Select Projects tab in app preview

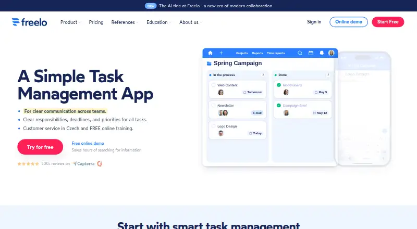tap(242, 53)
